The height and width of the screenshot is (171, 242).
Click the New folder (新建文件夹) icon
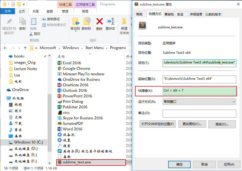(x=124, y=22)
